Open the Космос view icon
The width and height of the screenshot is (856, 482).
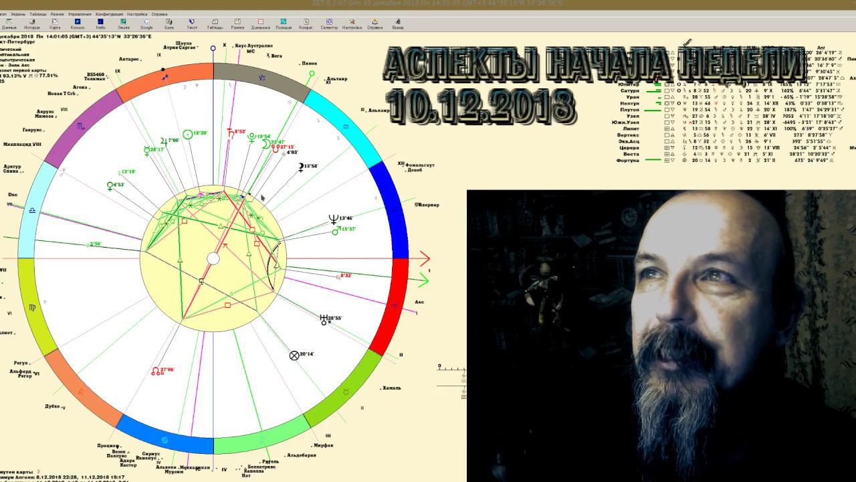tap(78, 24)
